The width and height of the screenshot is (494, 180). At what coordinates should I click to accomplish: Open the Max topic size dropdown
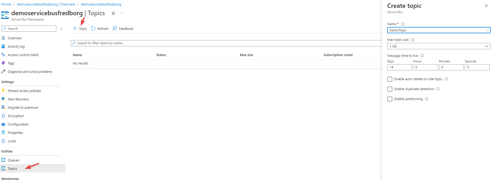[439, 46]
